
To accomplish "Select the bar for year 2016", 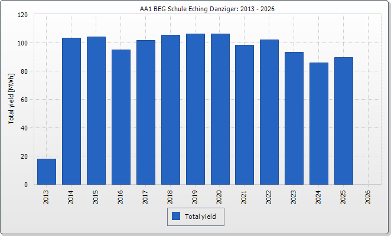I will tap(121, 117).
